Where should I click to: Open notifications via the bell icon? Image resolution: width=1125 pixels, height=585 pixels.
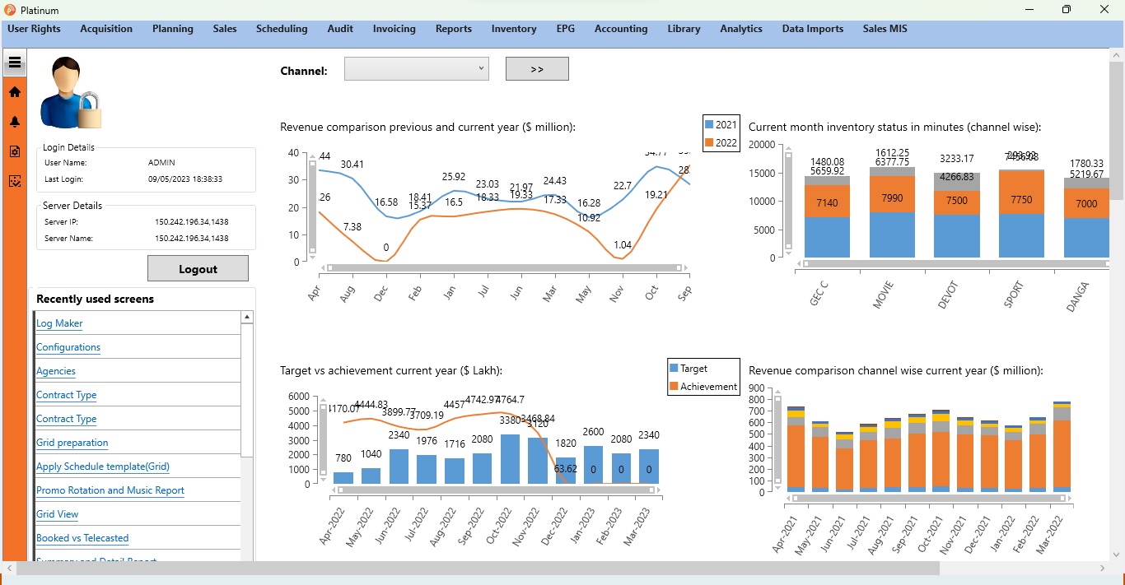click(14, 122)
